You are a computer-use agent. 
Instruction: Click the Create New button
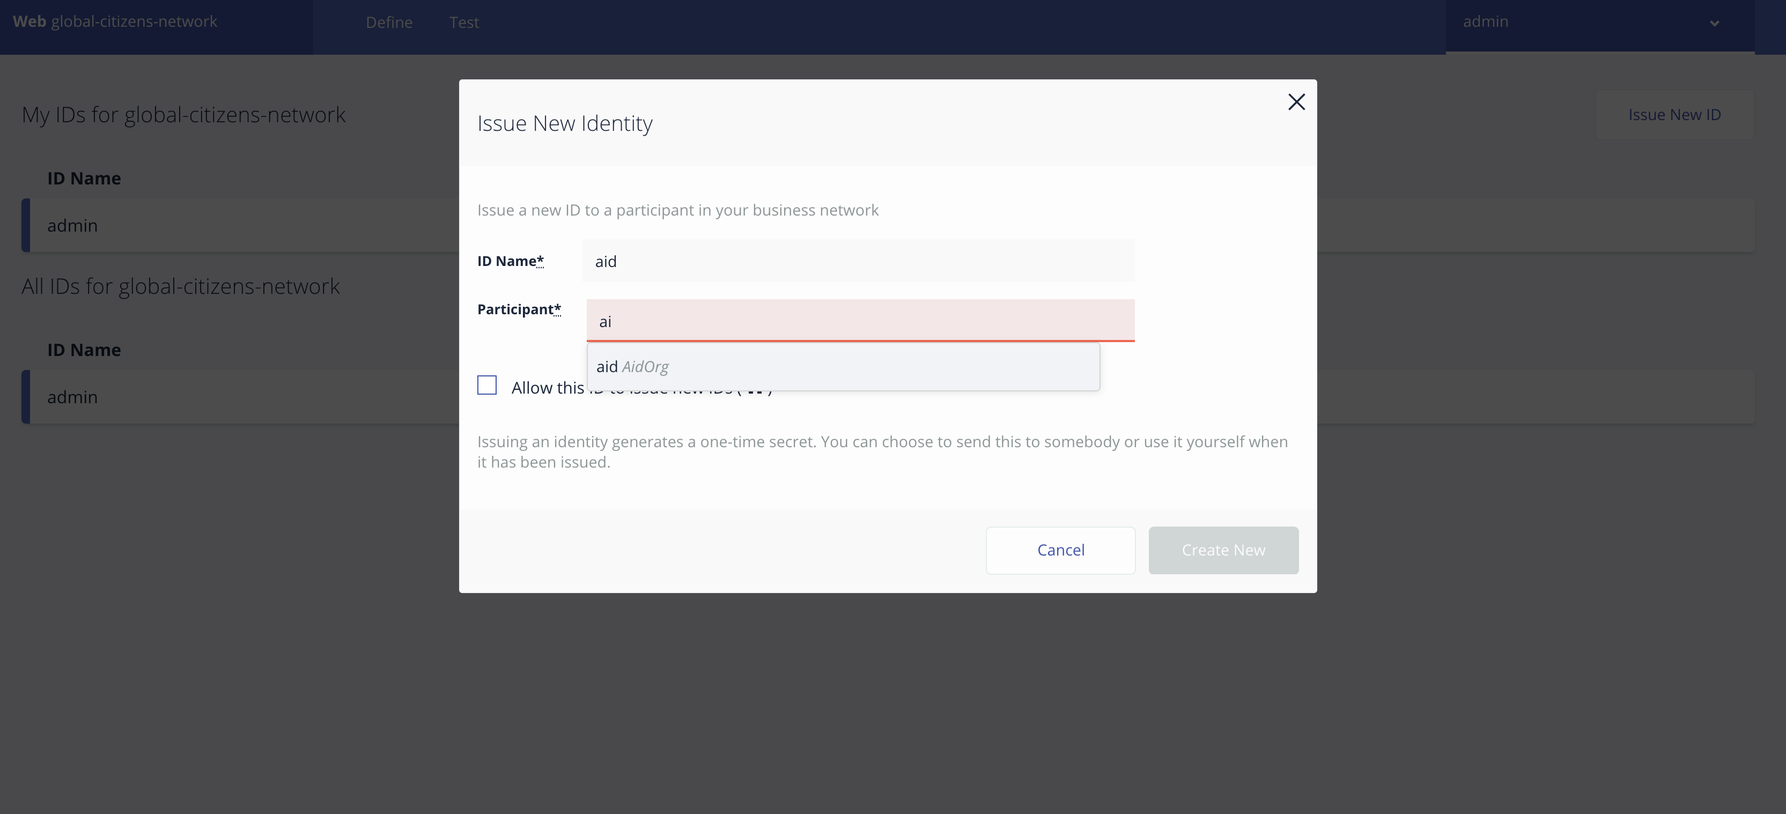(1223, 550)
